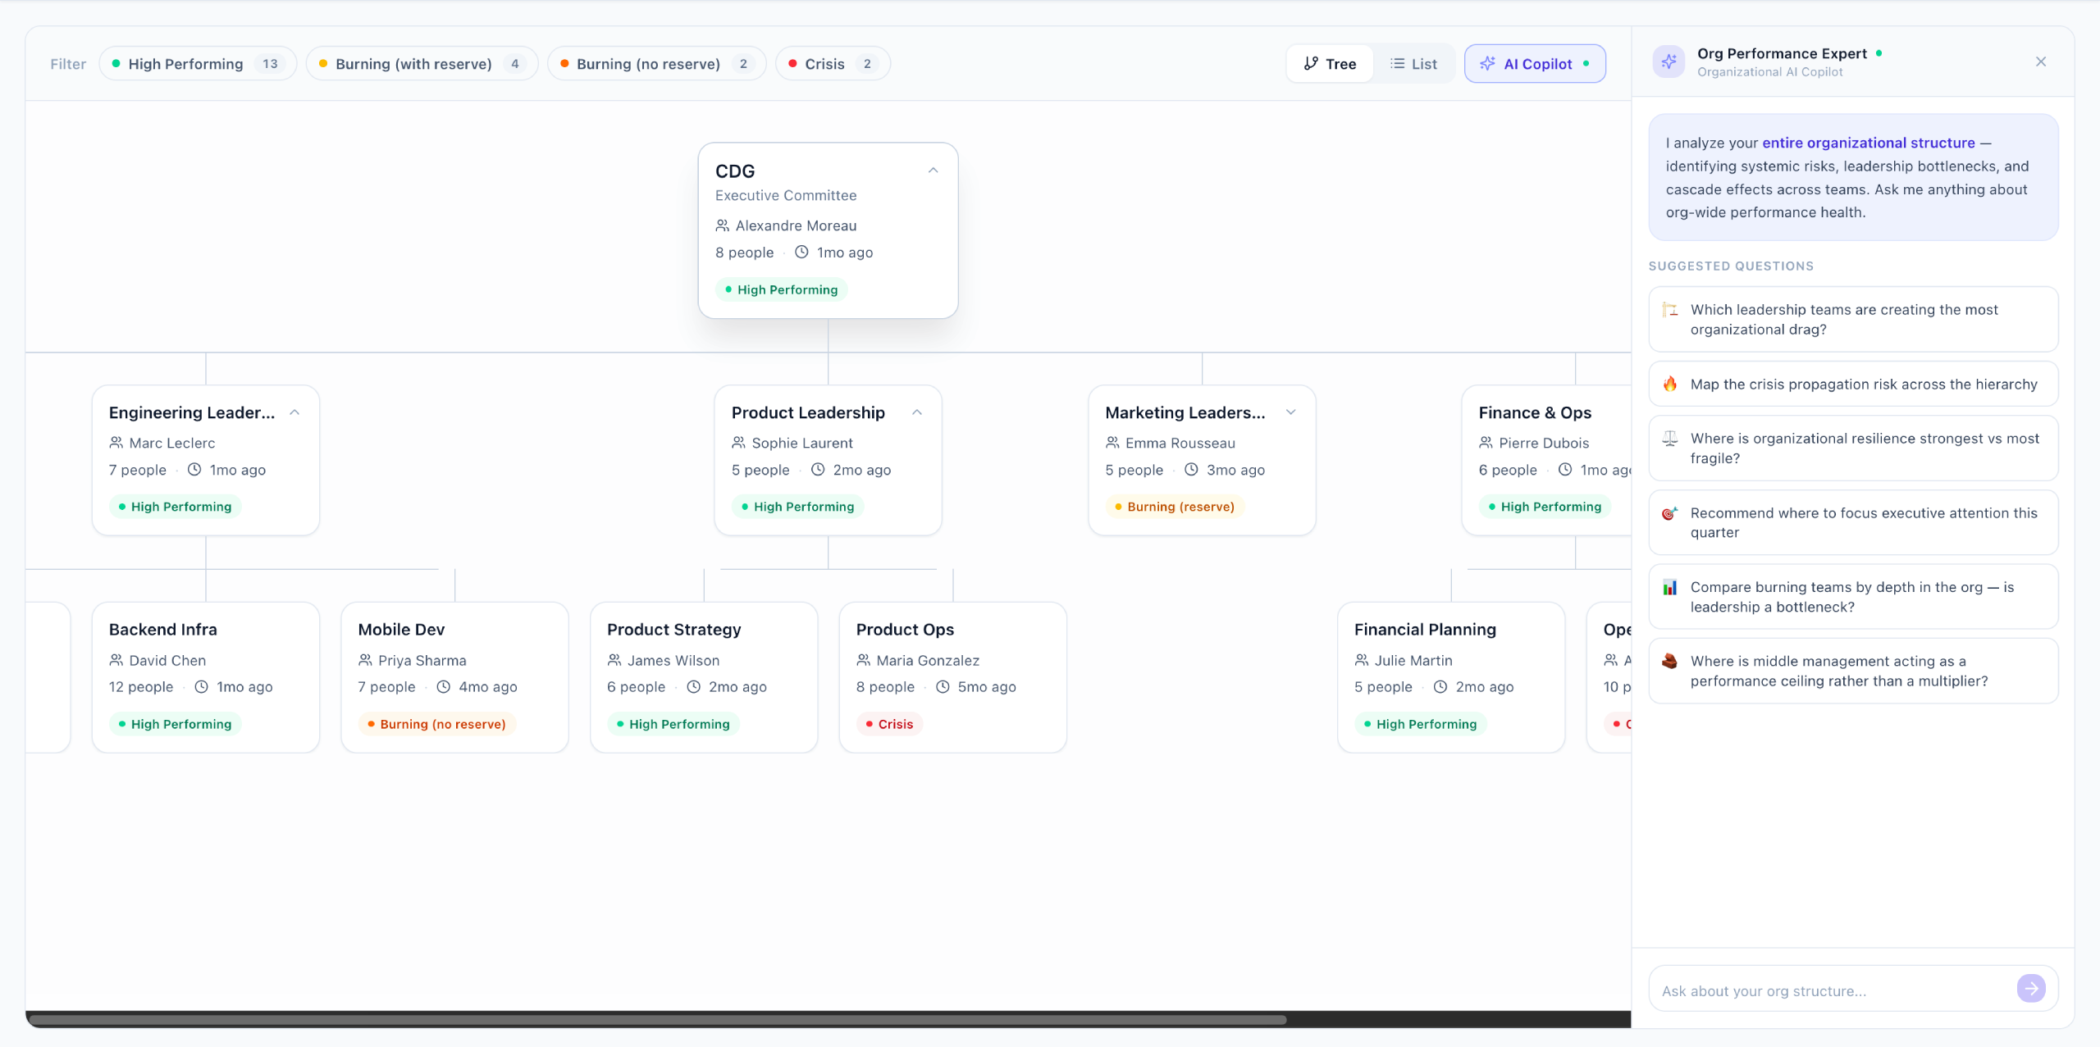Image resolution: width=2100 pixels, height=1047 pixels.
Task: Ask to compare burning teams by depth
Action: (x=1853, y=597)
